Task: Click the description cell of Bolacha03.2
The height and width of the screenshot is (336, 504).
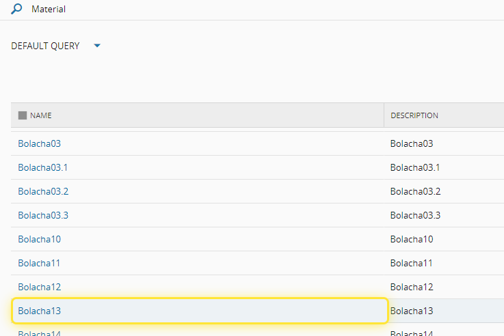Action: click(x=415, y=191)
